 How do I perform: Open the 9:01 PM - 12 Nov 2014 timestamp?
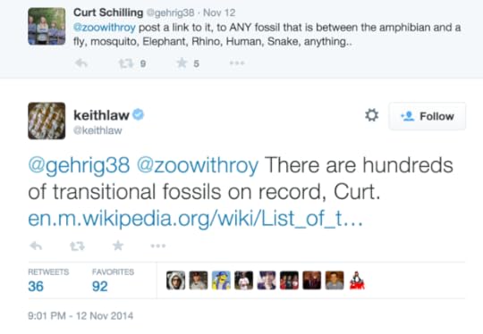click(x=80, y=316)
